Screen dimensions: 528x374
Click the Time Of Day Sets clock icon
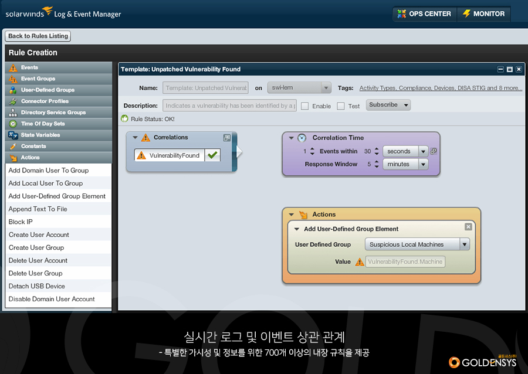pos(13,124)
